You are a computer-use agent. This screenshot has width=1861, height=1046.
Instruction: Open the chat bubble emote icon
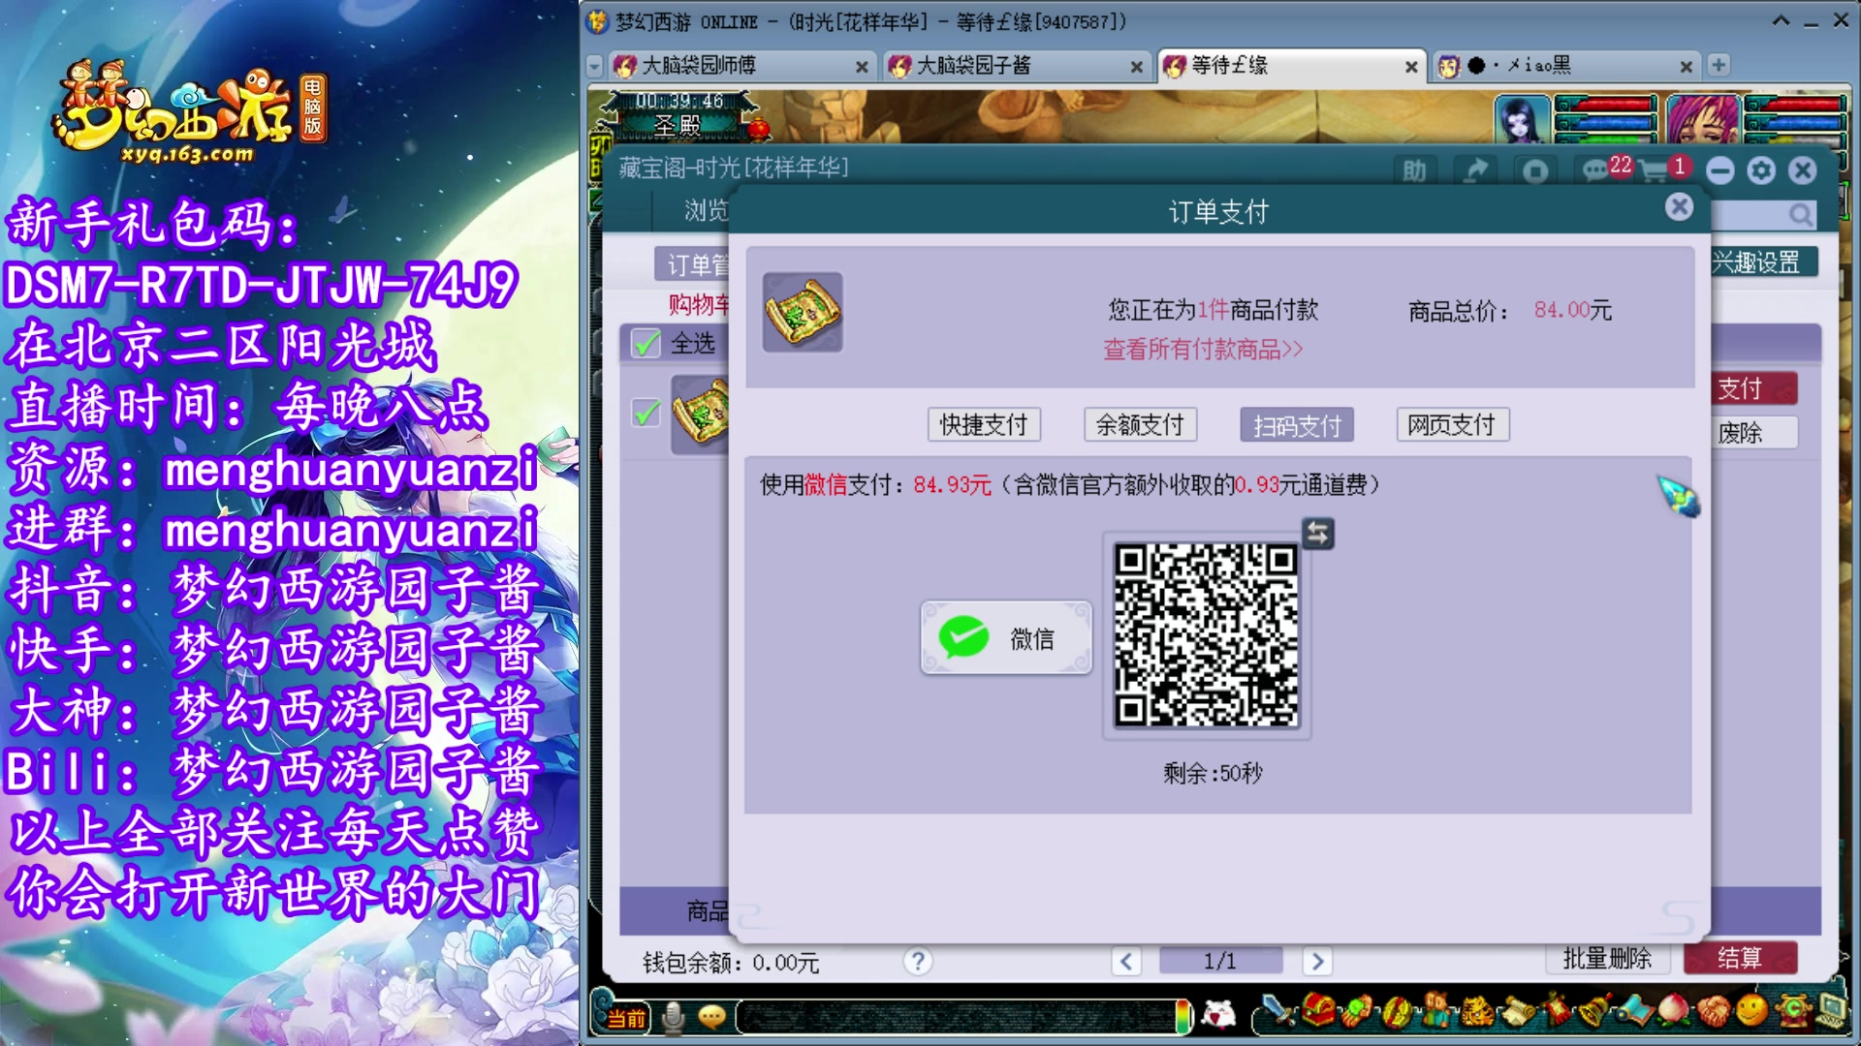pos(711,1017)
